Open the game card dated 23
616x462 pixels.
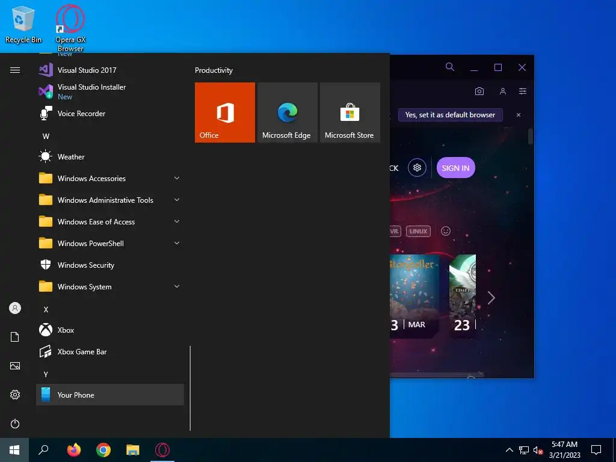click(463, 295)
